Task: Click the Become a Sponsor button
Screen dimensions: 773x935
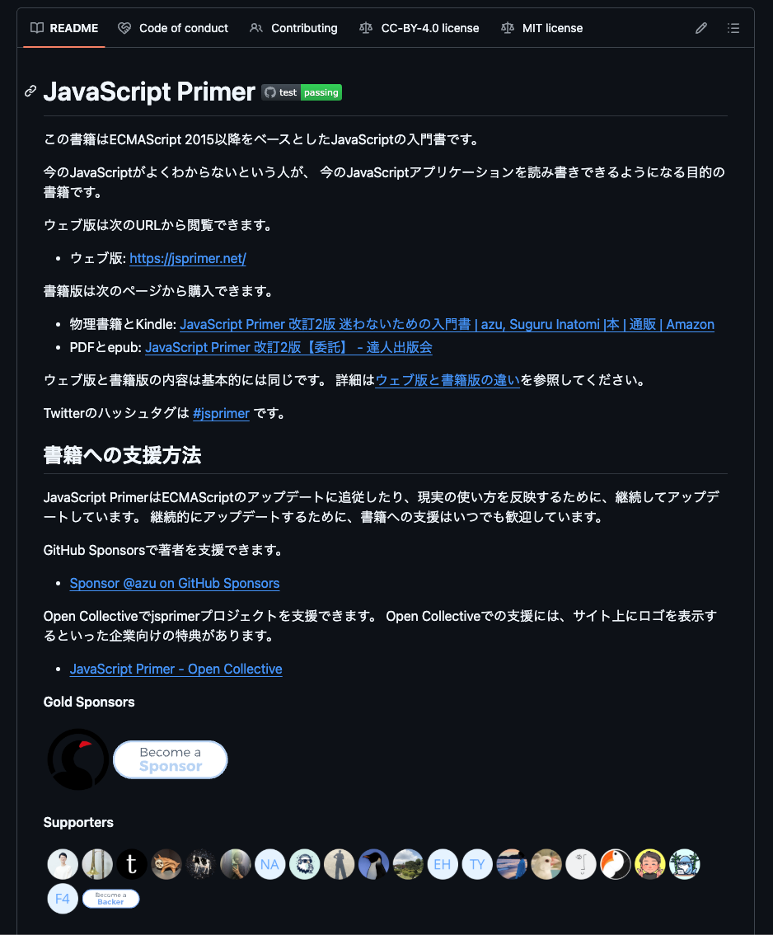Action: 171,759
